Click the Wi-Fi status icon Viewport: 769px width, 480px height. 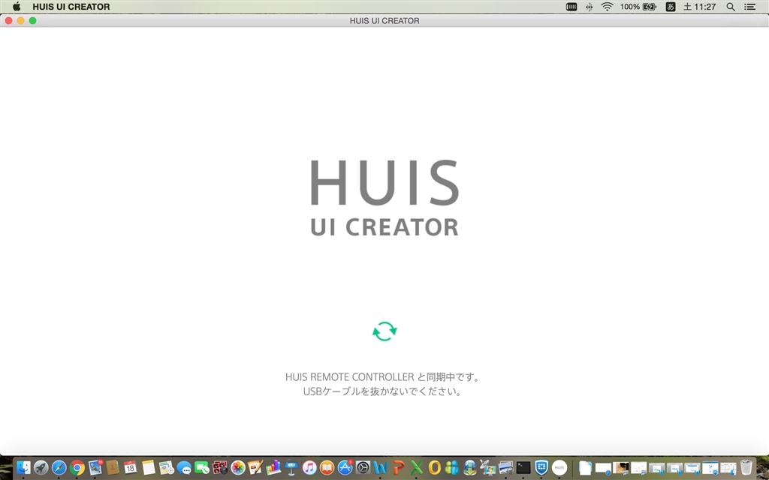[607, 7]
